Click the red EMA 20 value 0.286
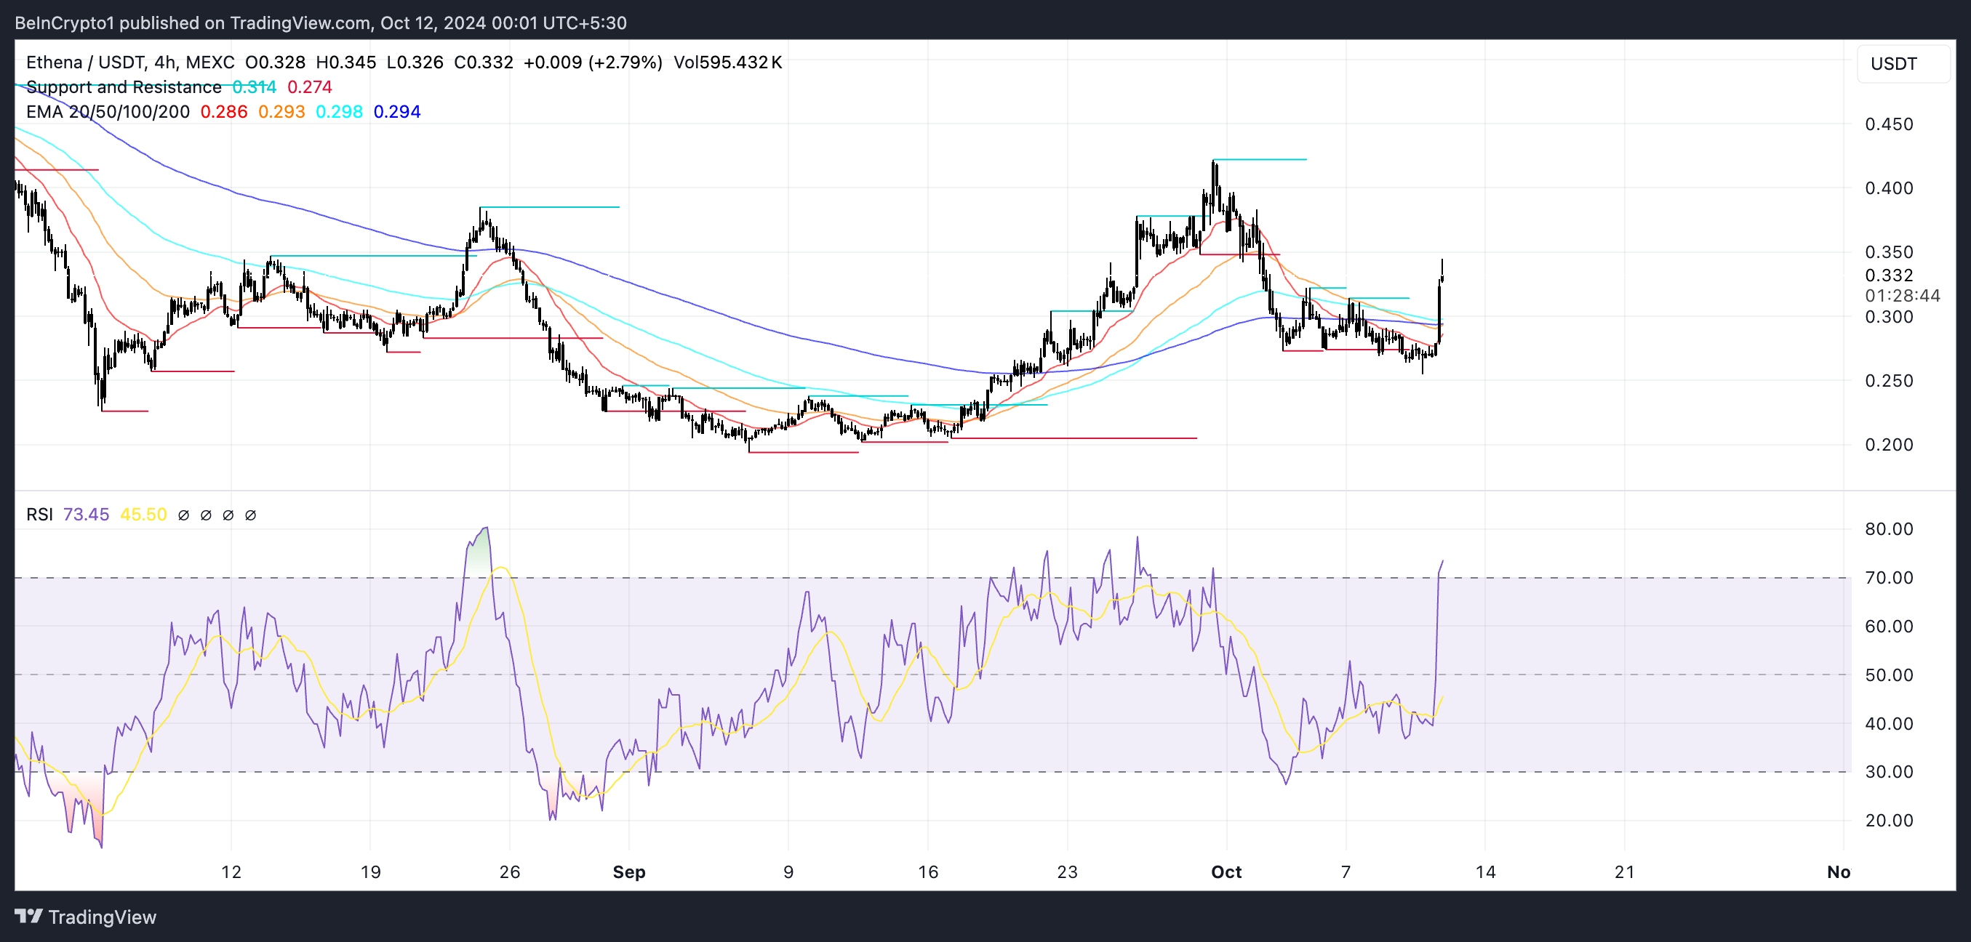This screenshot has height=942, width=1971. [223, 113]
